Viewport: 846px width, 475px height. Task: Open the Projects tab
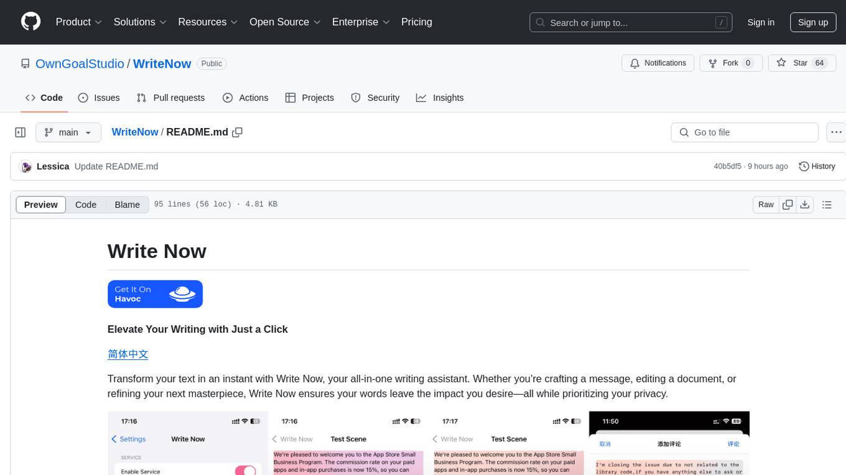(x=310, y=98)
